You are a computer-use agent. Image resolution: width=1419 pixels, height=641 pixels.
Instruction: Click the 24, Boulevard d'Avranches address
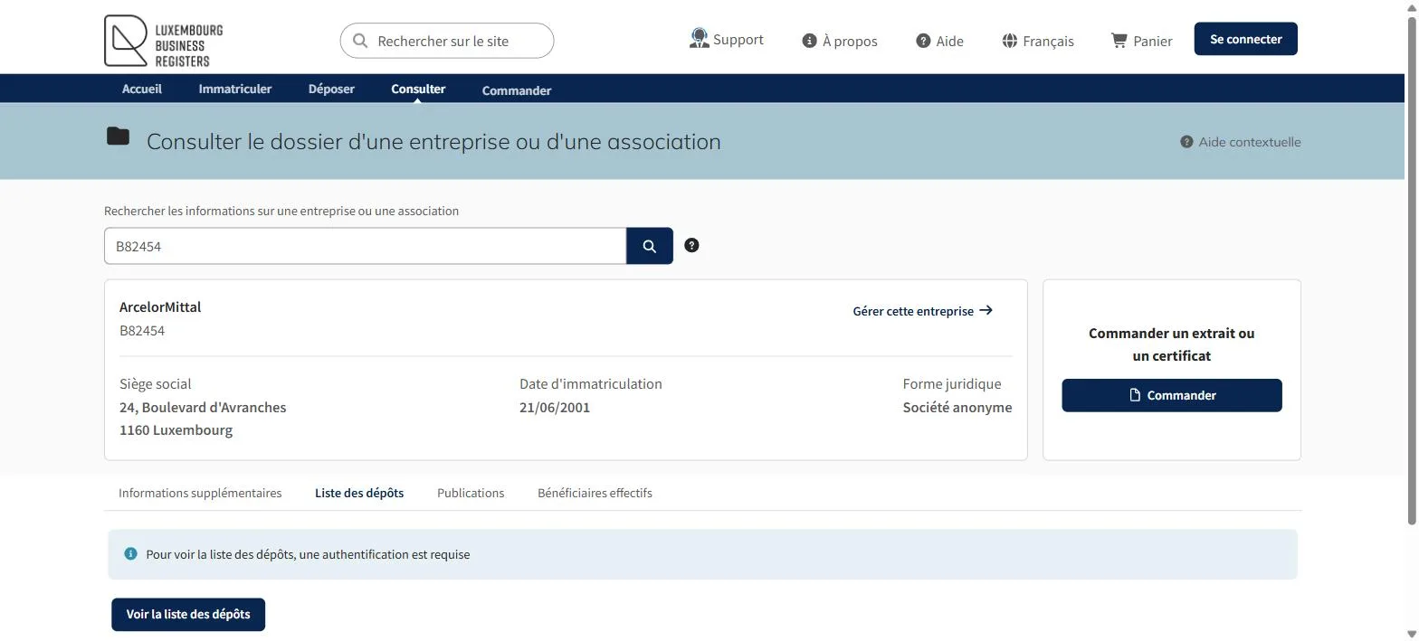pos(203,407)
